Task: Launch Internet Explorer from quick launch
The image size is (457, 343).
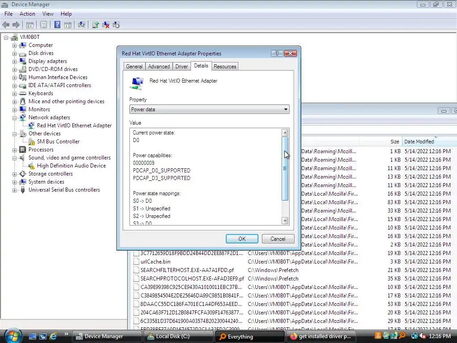Action: point(54,336)
